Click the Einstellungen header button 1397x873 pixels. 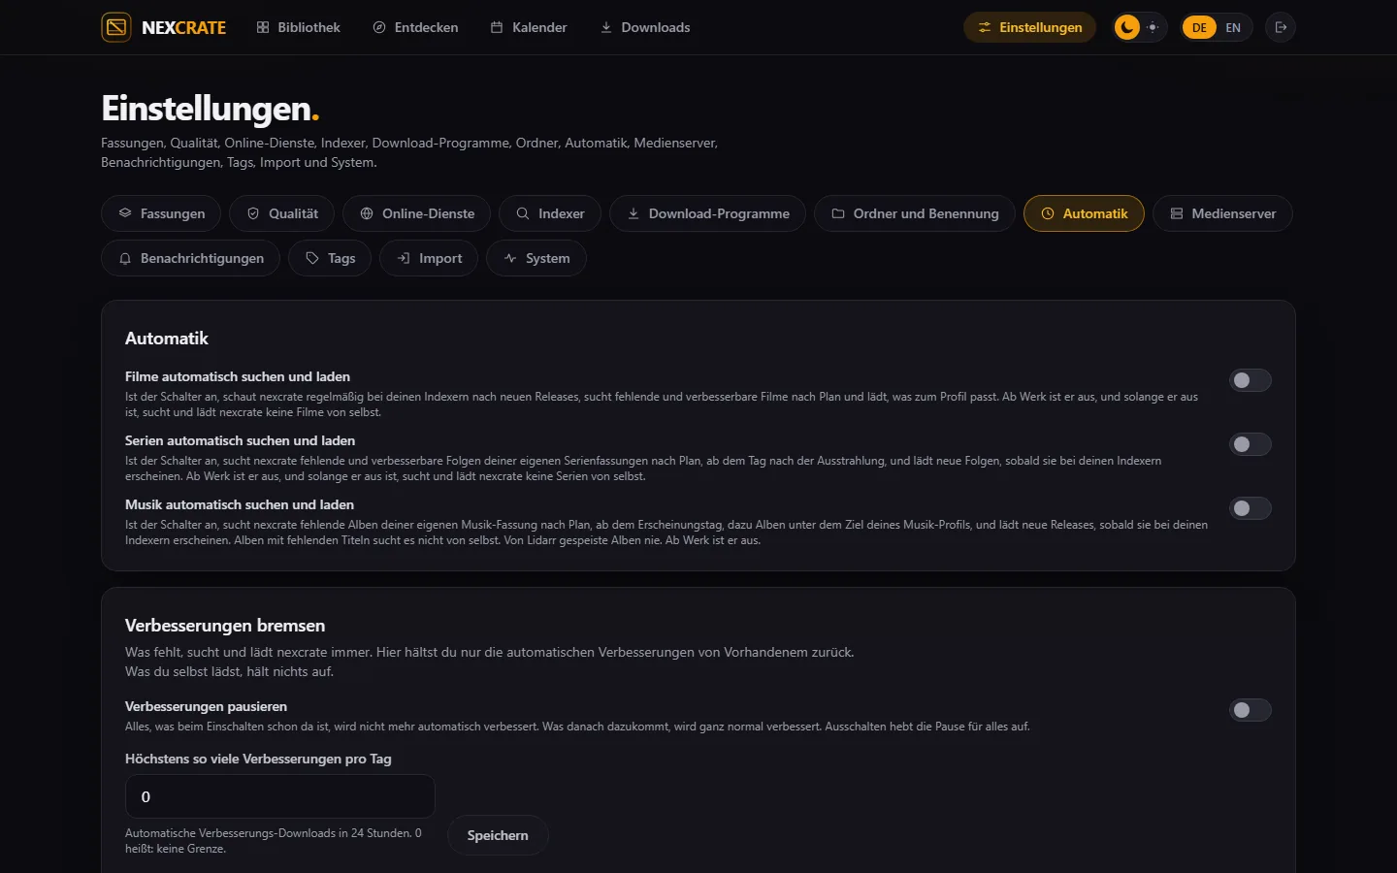(1029, 27)
